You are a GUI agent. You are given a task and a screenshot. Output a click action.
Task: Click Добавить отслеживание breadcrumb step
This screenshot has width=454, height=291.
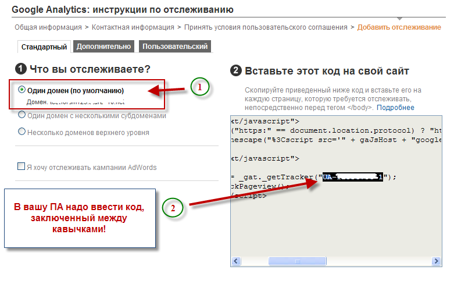pos(399,27)
